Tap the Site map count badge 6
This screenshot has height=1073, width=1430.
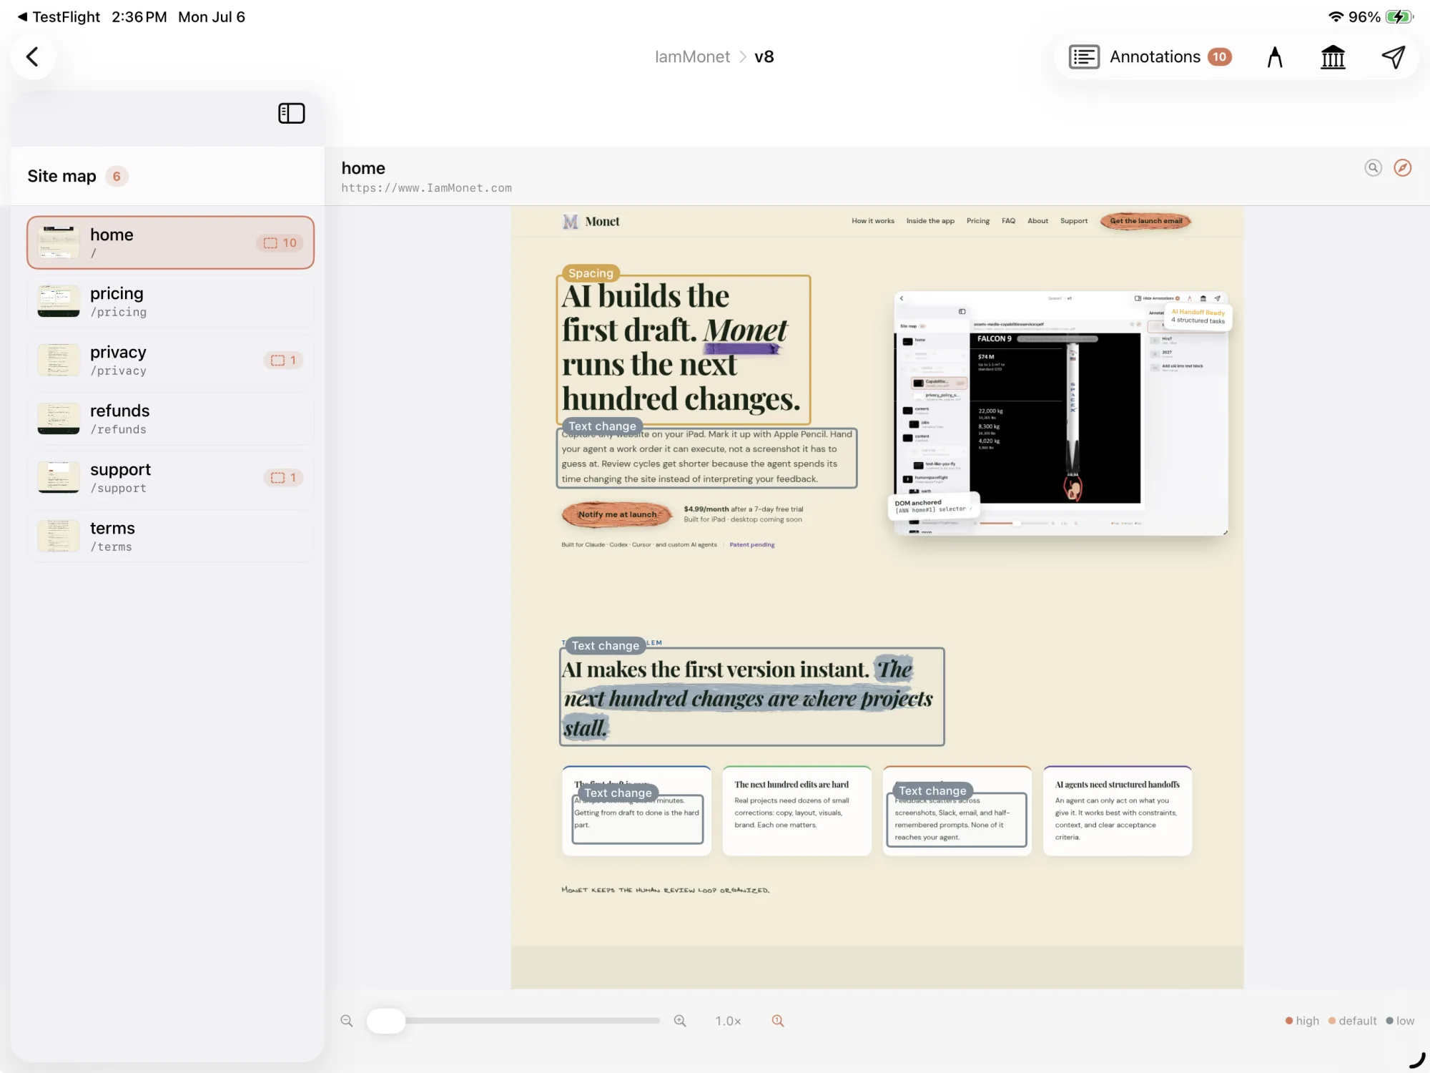click(117, 176)
